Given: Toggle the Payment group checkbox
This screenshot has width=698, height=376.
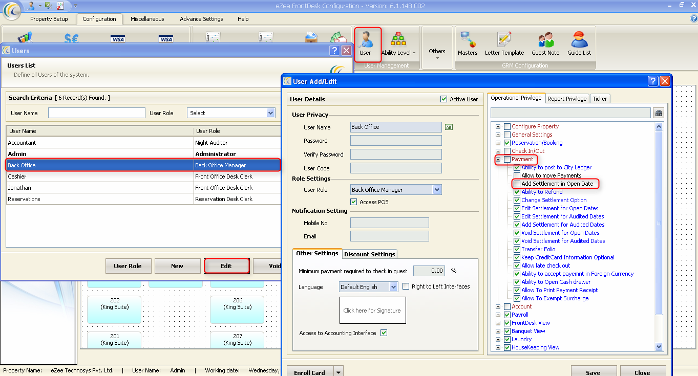Looking at the screenshot, I should coord(507,159).
